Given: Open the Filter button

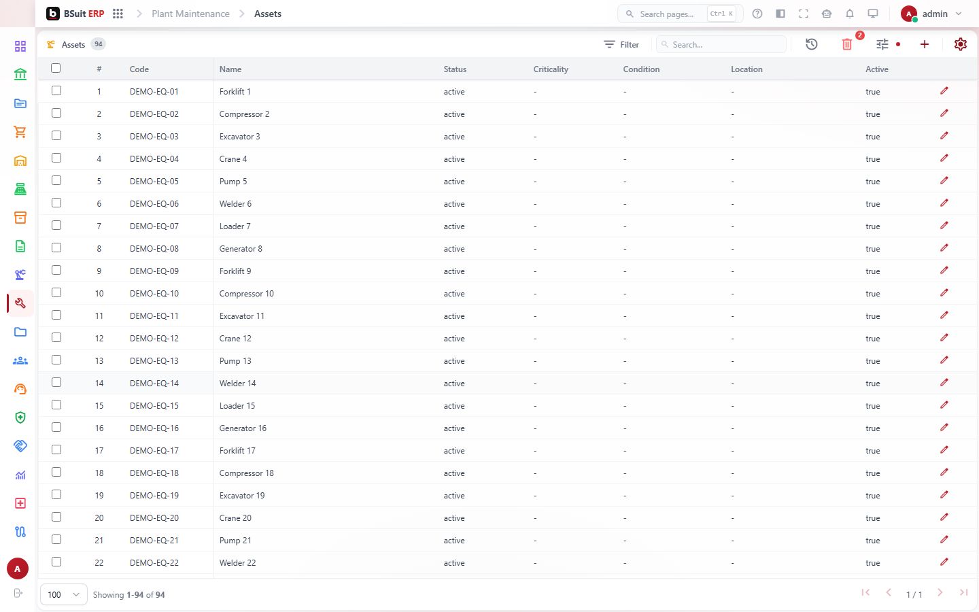Looking at the screenshot, I should pyautogui.click(x=621, y=44).
